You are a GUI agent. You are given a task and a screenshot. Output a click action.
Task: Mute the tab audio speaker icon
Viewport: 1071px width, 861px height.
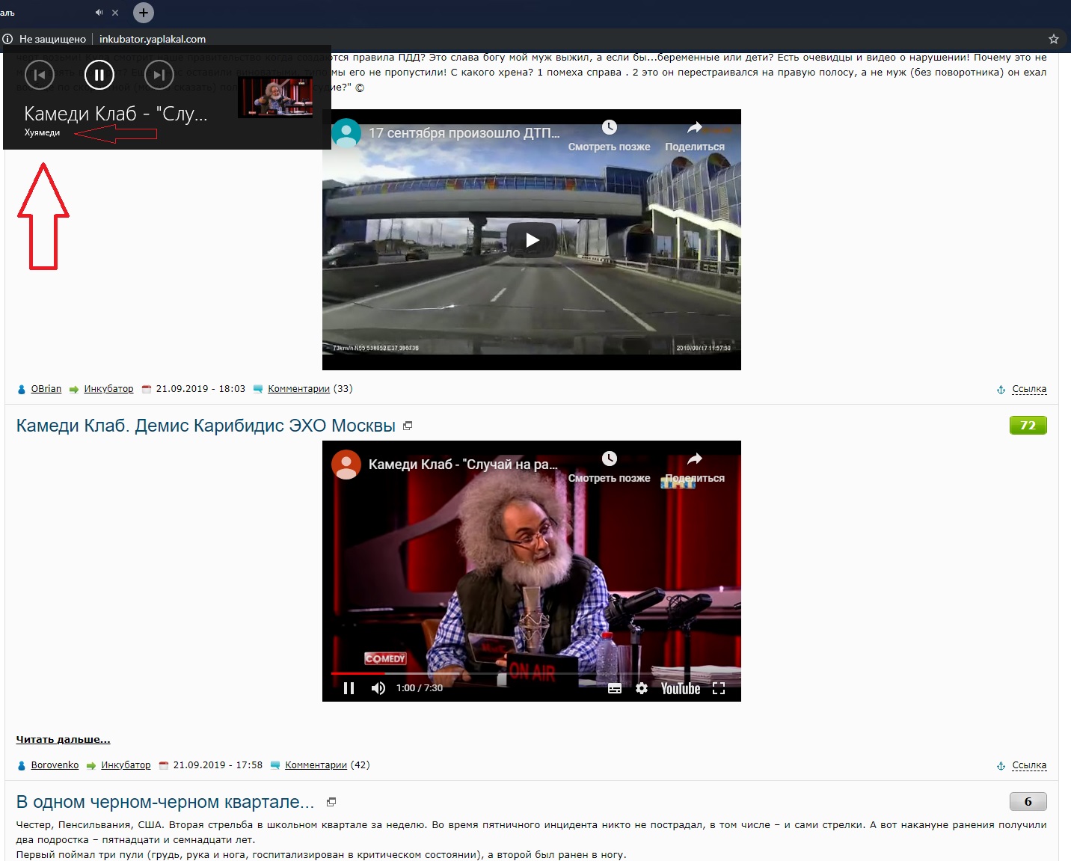99,13
